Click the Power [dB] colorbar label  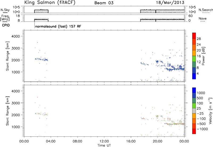(203, 56)
